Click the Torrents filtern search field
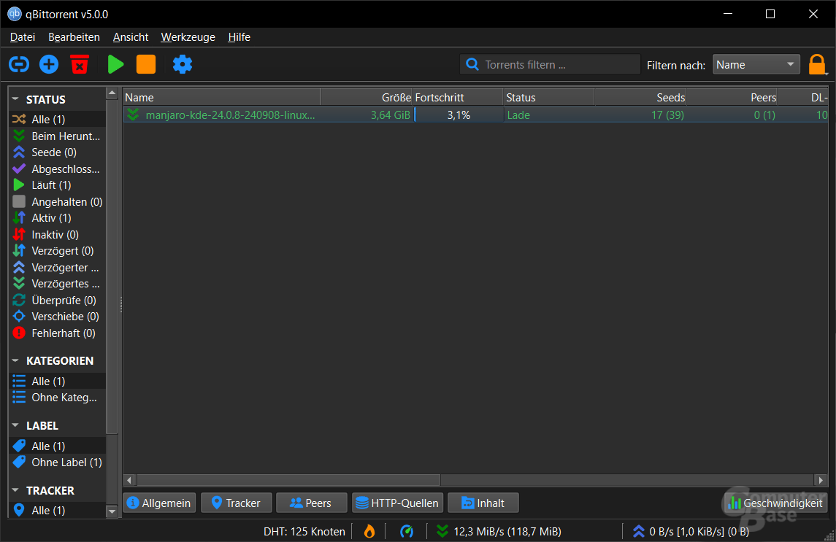The height and width of the screenshot is (542, 836). [x=550, y=64]
